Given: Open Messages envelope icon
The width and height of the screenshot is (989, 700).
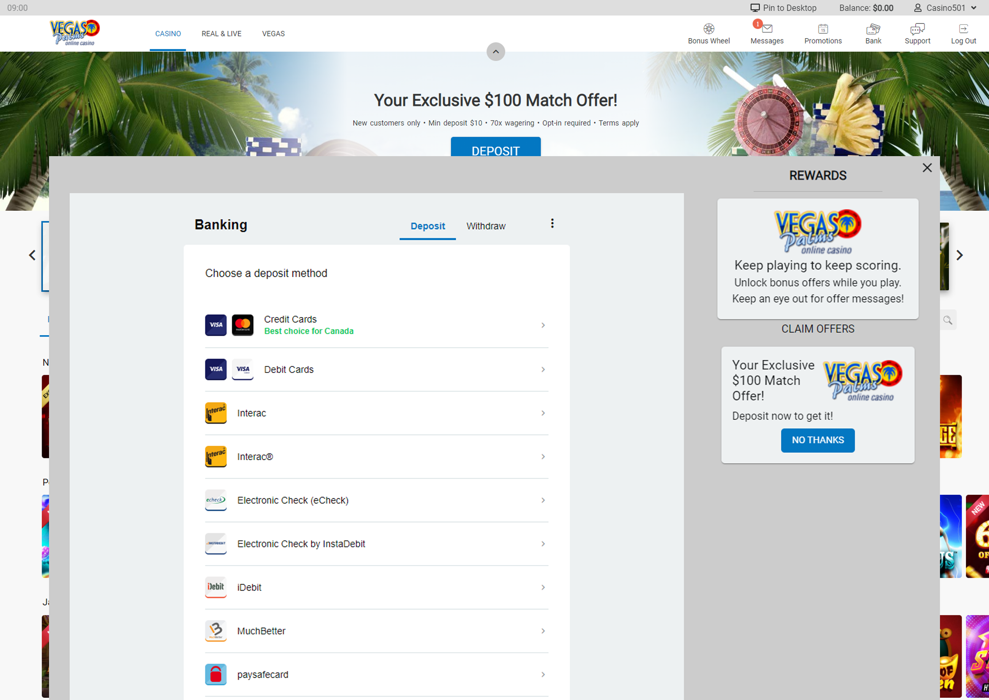Looking at the screenshot, I should tap(766, 29).
